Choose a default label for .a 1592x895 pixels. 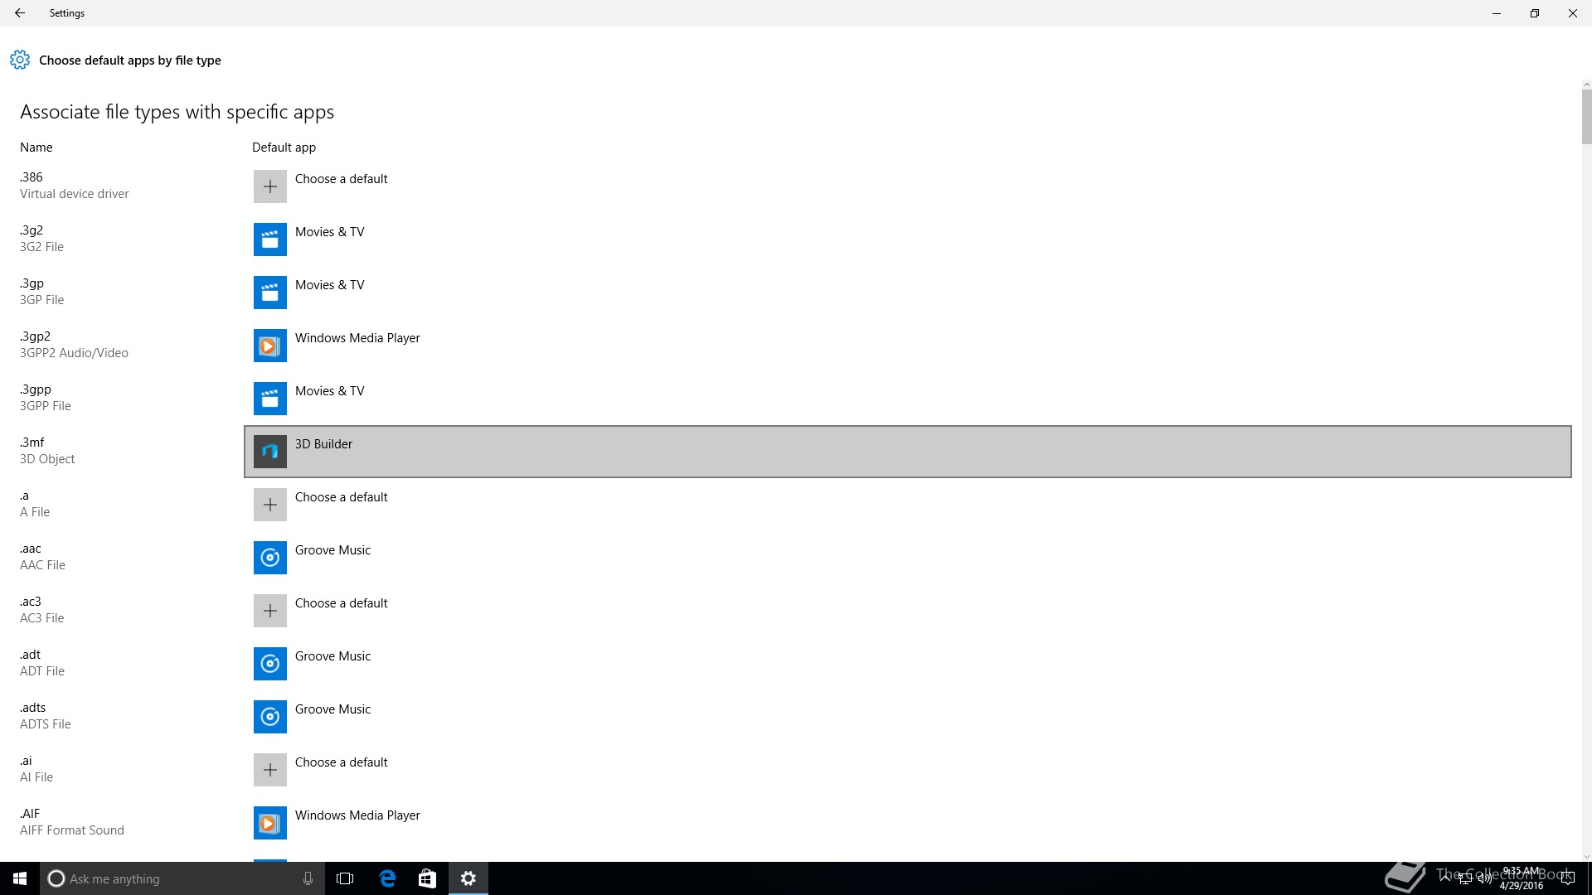341,497
